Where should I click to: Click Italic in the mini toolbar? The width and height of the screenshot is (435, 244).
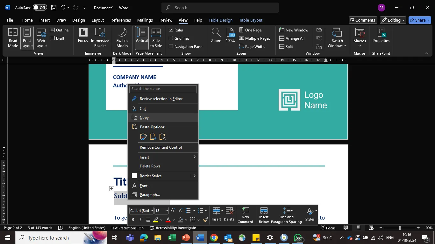[140, 220]
